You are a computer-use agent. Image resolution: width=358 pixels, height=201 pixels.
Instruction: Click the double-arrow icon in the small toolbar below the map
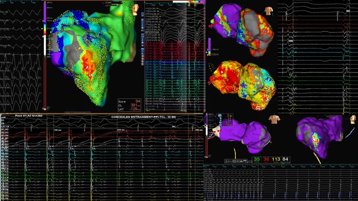(241, 161)
